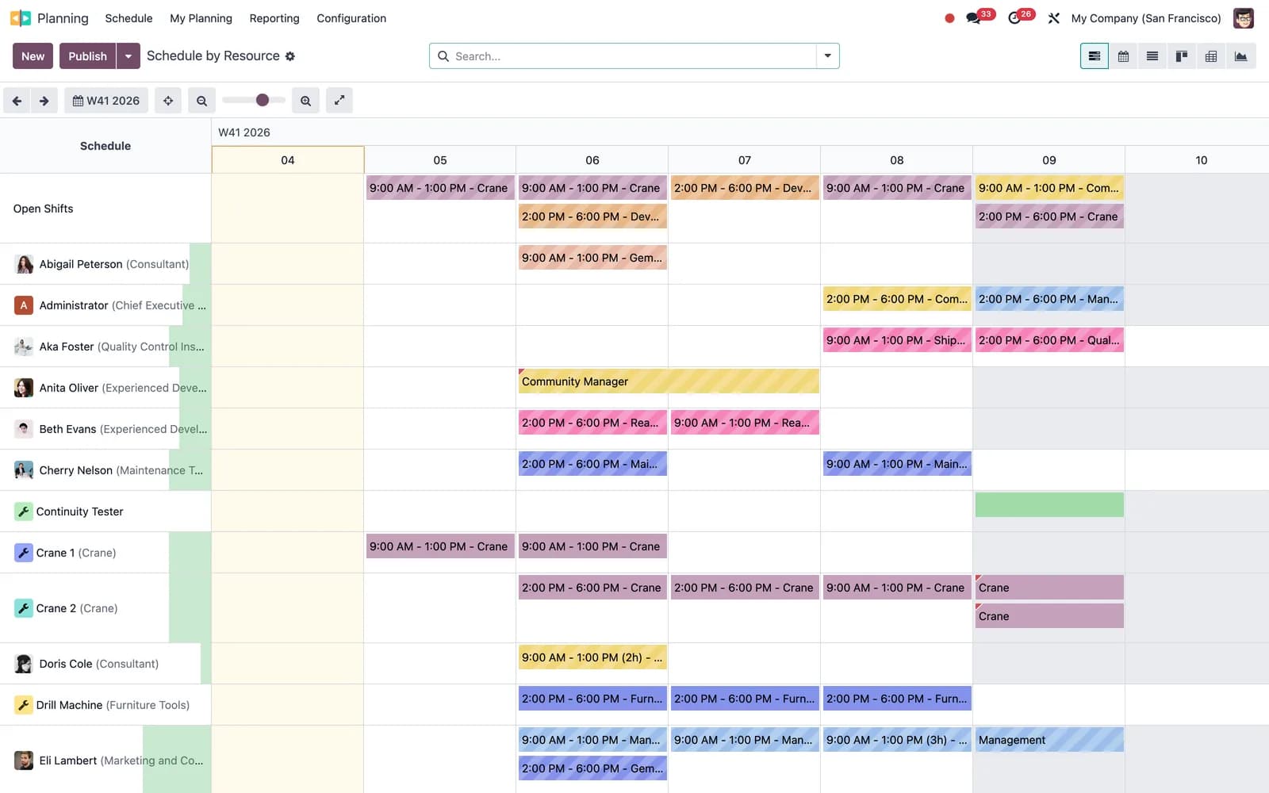Image resolution: width=1269 pixels, height=793 pixels.
Task: Open Aka Foster's 9:00 AM Ship... shift on 08
Action: (897, 340)
